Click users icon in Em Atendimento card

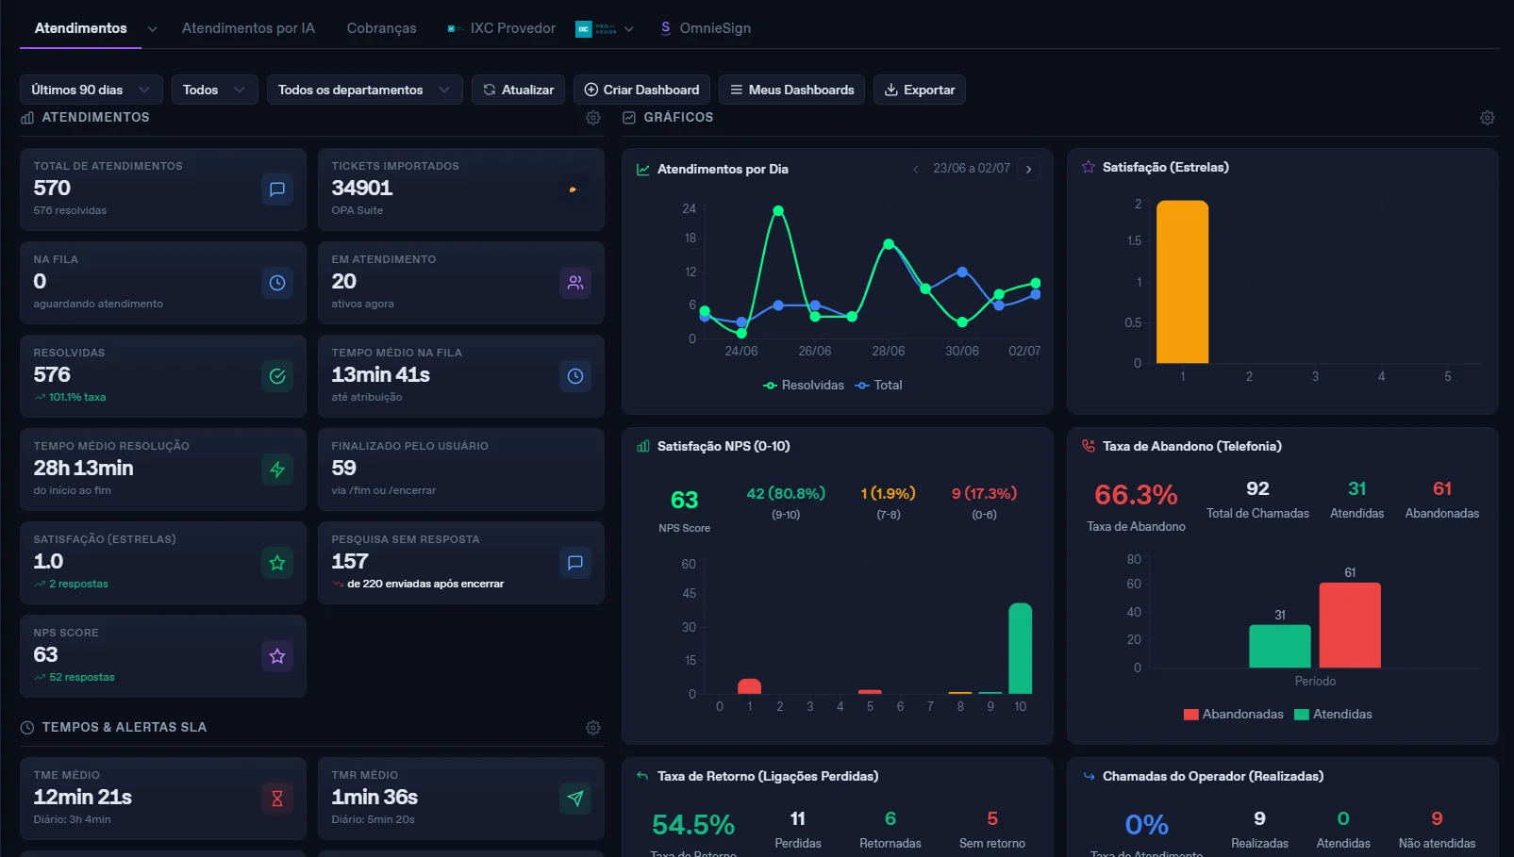pyautogui.click(x=575, y=283)
